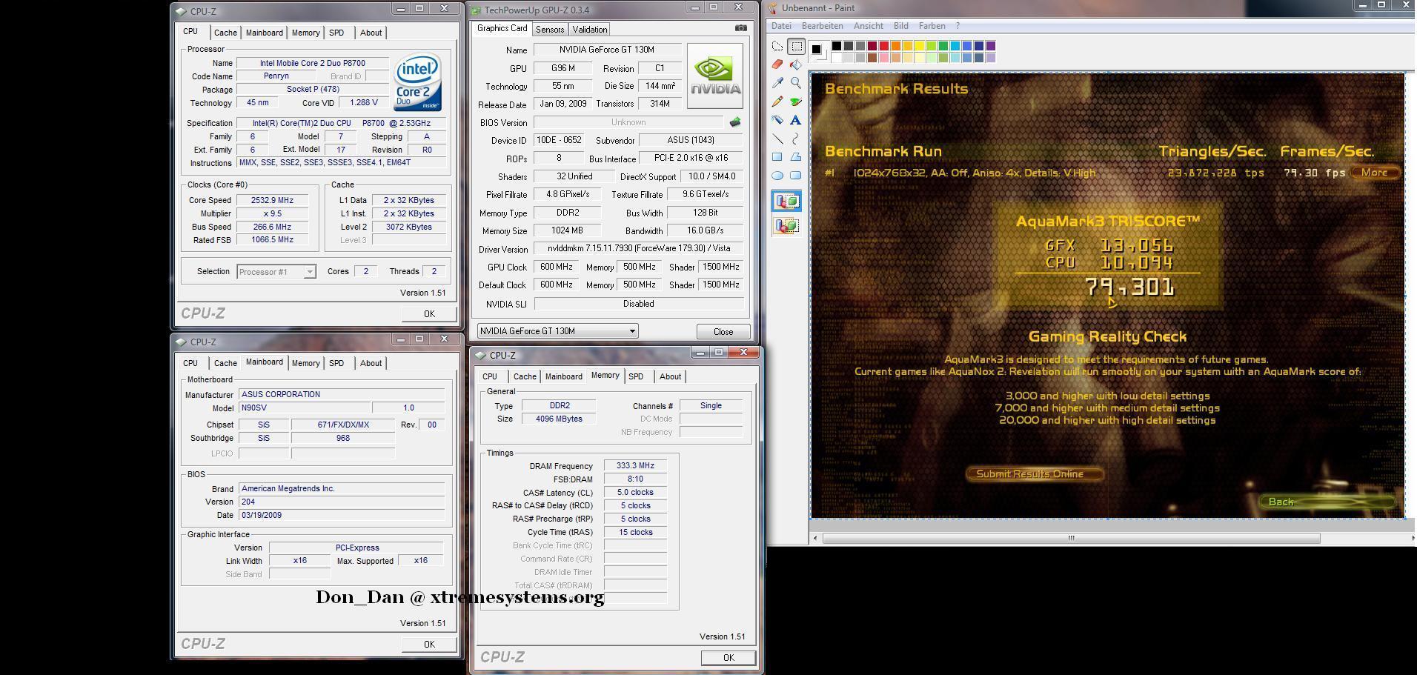Image resolution: width=1417 pixels, height=675 pixels.
Task: Open the About tab in the CPU-Z mainboard window
Action: (x=371, y=363)
